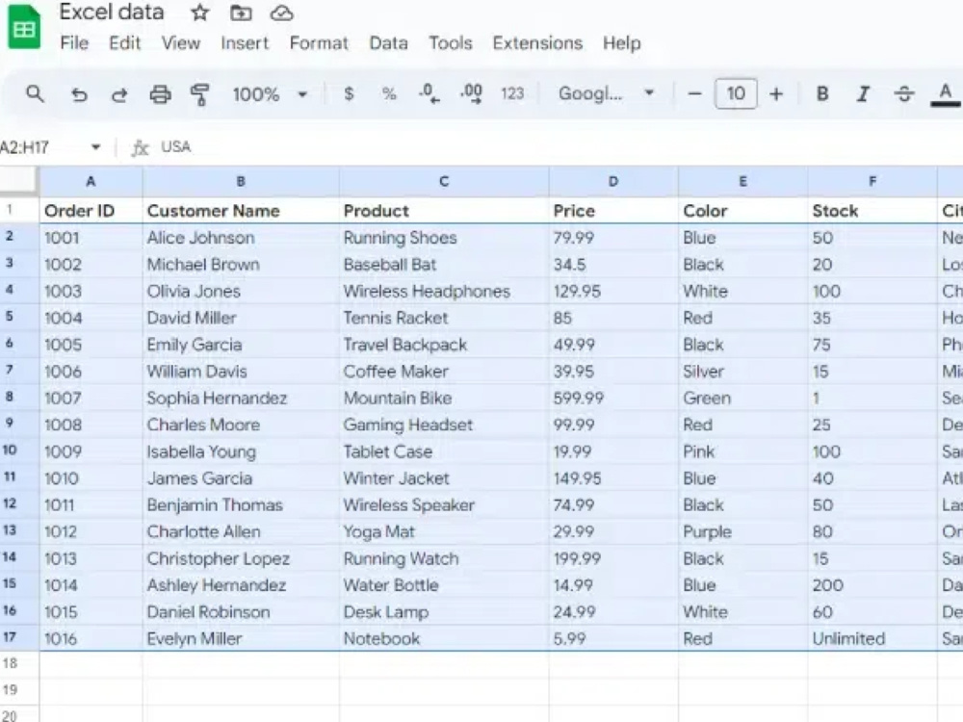This screenshot has height=722, width=963.
Task: Select the stock cell 200
Action: tap(872, 585)
